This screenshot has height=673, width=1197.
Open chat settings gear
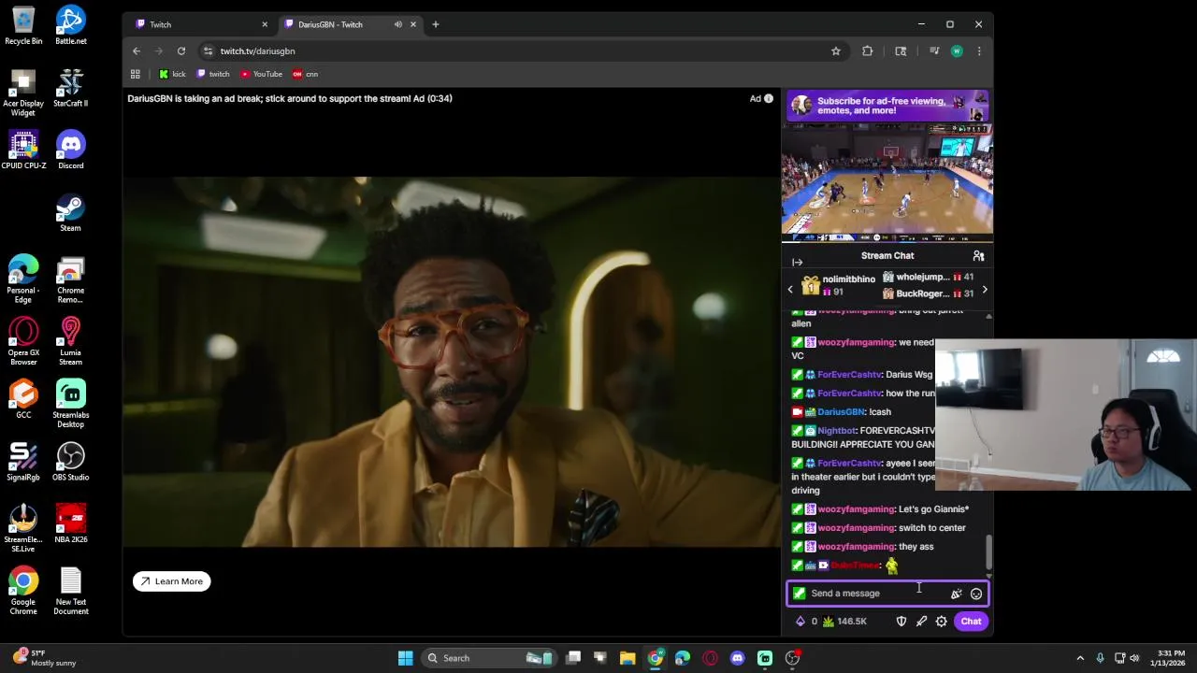coord(942,622)
